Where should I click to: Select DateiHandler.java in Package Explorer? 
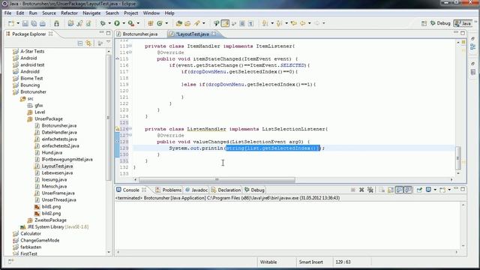[x=59, y=132]
